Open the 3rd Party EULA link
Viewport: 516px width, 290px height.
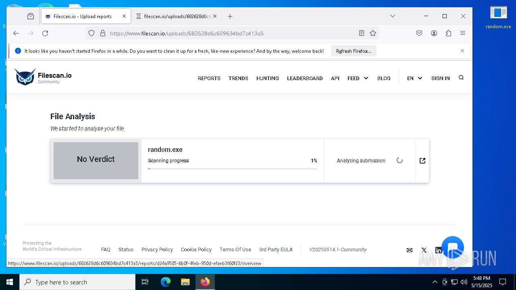[x=276, y=250]
